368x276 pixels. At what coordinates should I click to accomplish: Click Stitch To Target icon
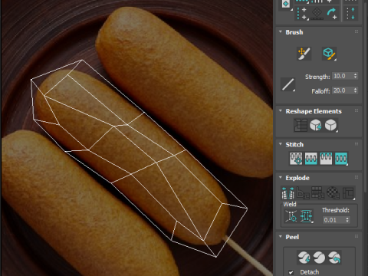click(x=296, y=159)
